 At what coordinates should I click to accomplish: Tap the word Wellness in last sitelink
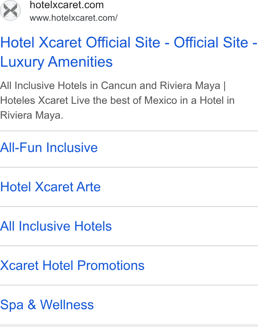[67, 305]
